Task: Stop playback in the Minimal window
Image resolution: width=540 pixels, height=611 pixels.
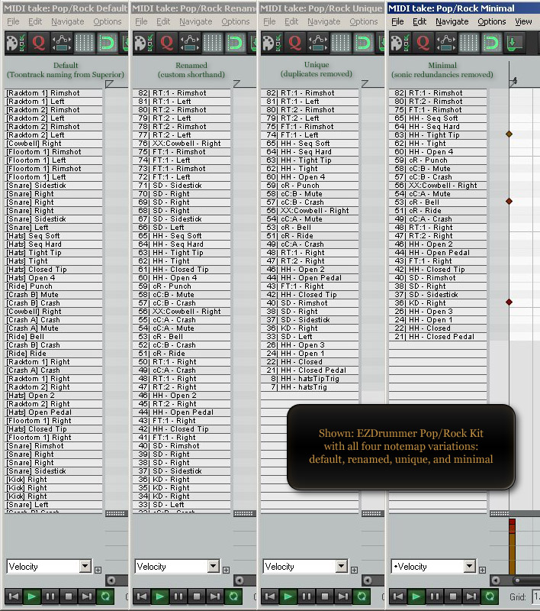Action: (453, 596)
